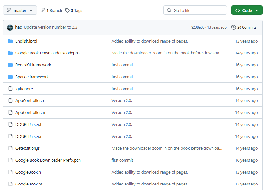
Task: Open the DDURLParser.m file
Action: (29, 136)
